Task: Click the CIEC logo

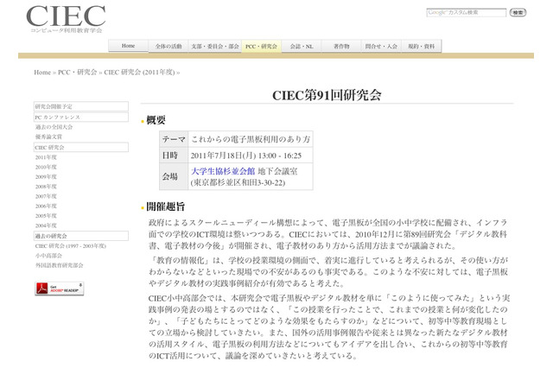Action: 66,19
